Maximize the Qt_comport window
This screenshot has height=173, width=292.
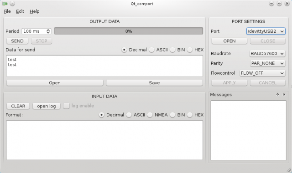click(x=279, y=4)
